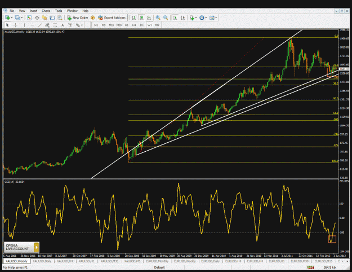
Task: Open the Strategy Tester magnifier icon
Action: click(x=60, y=17)
